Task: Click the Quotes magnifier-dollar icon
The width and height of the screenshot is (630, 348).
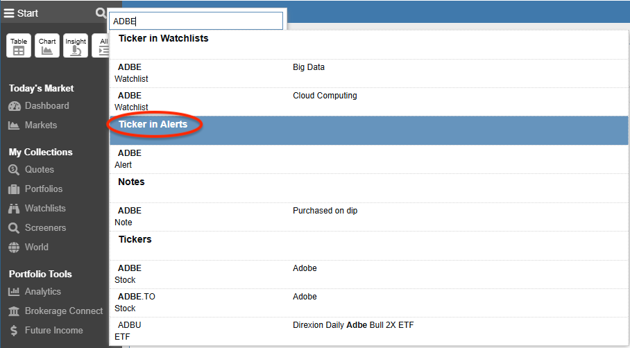Action: pos(14,170)
